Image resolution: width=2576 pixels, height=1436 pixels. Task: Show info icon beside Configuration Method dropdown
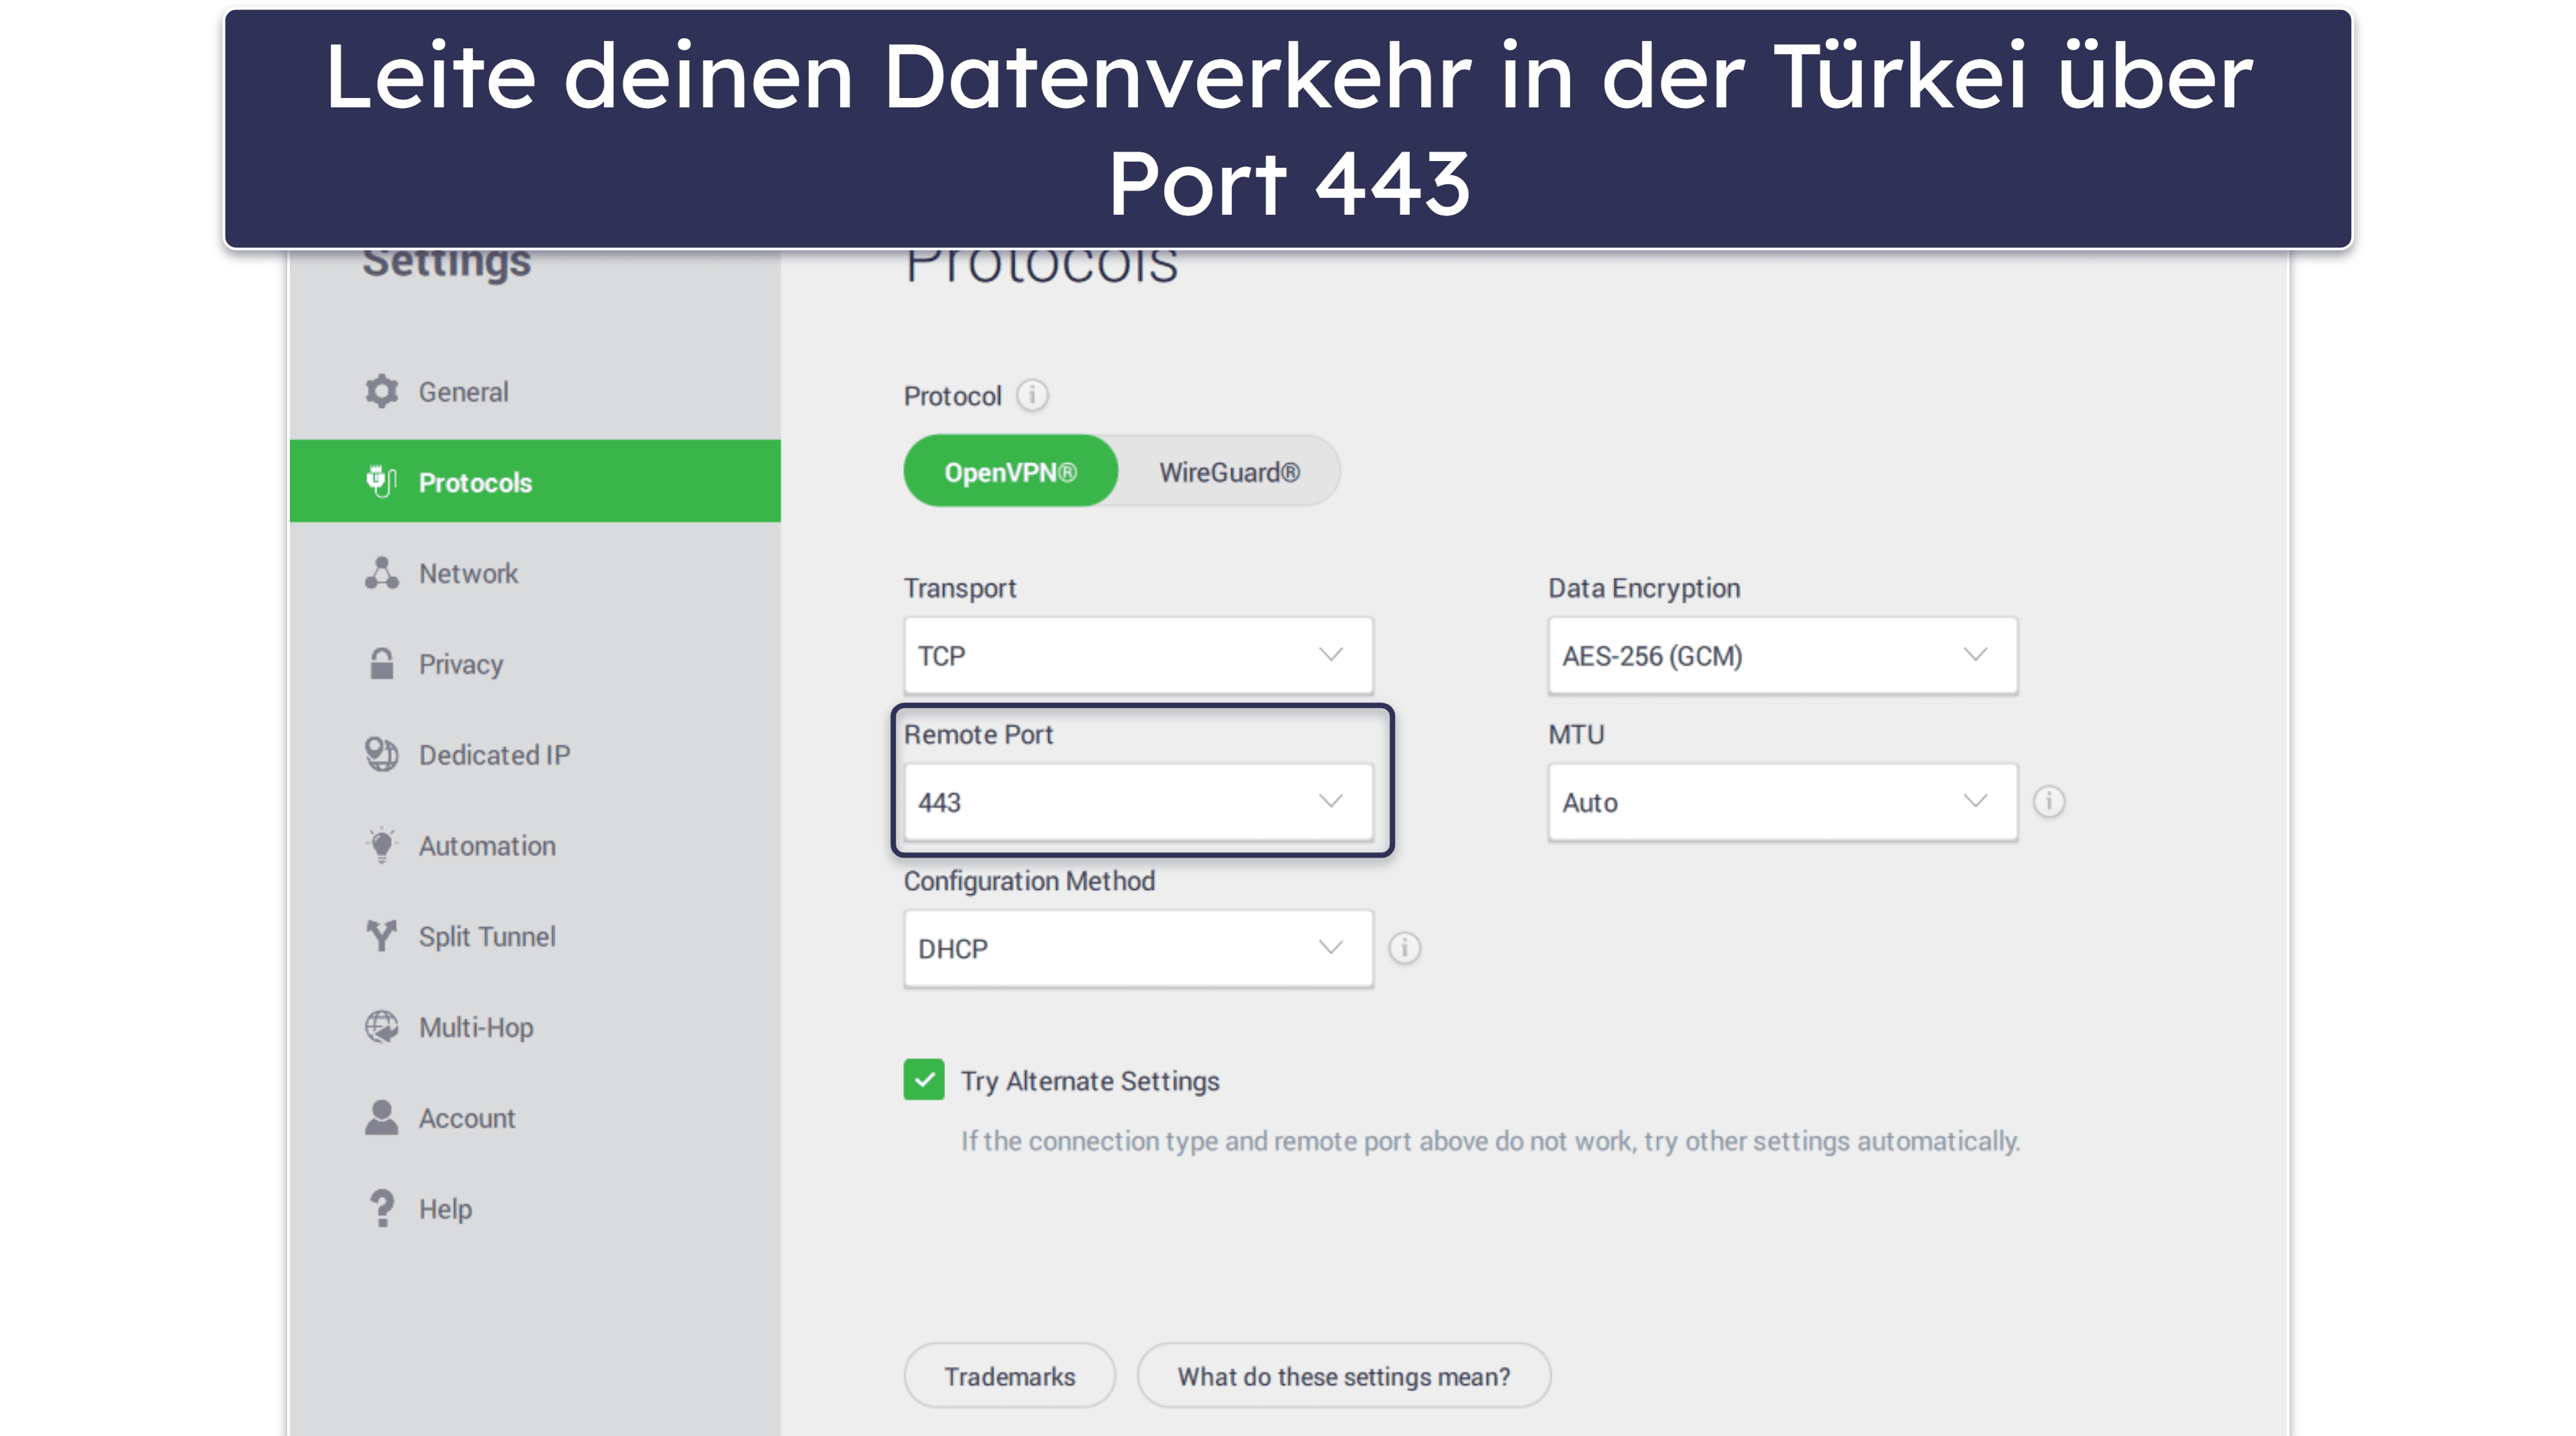1404,947
